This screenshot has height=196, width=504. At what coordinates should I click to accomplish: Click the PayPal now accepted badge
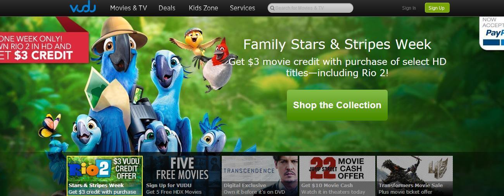click(x=492, y=33)
